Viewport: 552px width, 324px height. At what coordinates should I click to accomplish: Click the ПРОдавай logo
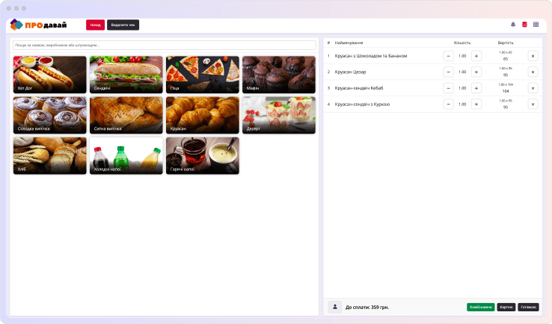pos(39,25)
